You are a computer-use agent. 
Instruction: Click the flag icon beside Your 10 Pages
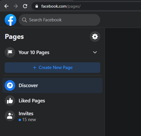click(10, 52)
